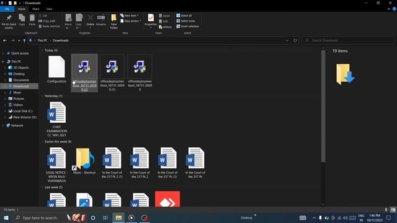Select In the Court of 317 Pc 2 (1)

112,162
